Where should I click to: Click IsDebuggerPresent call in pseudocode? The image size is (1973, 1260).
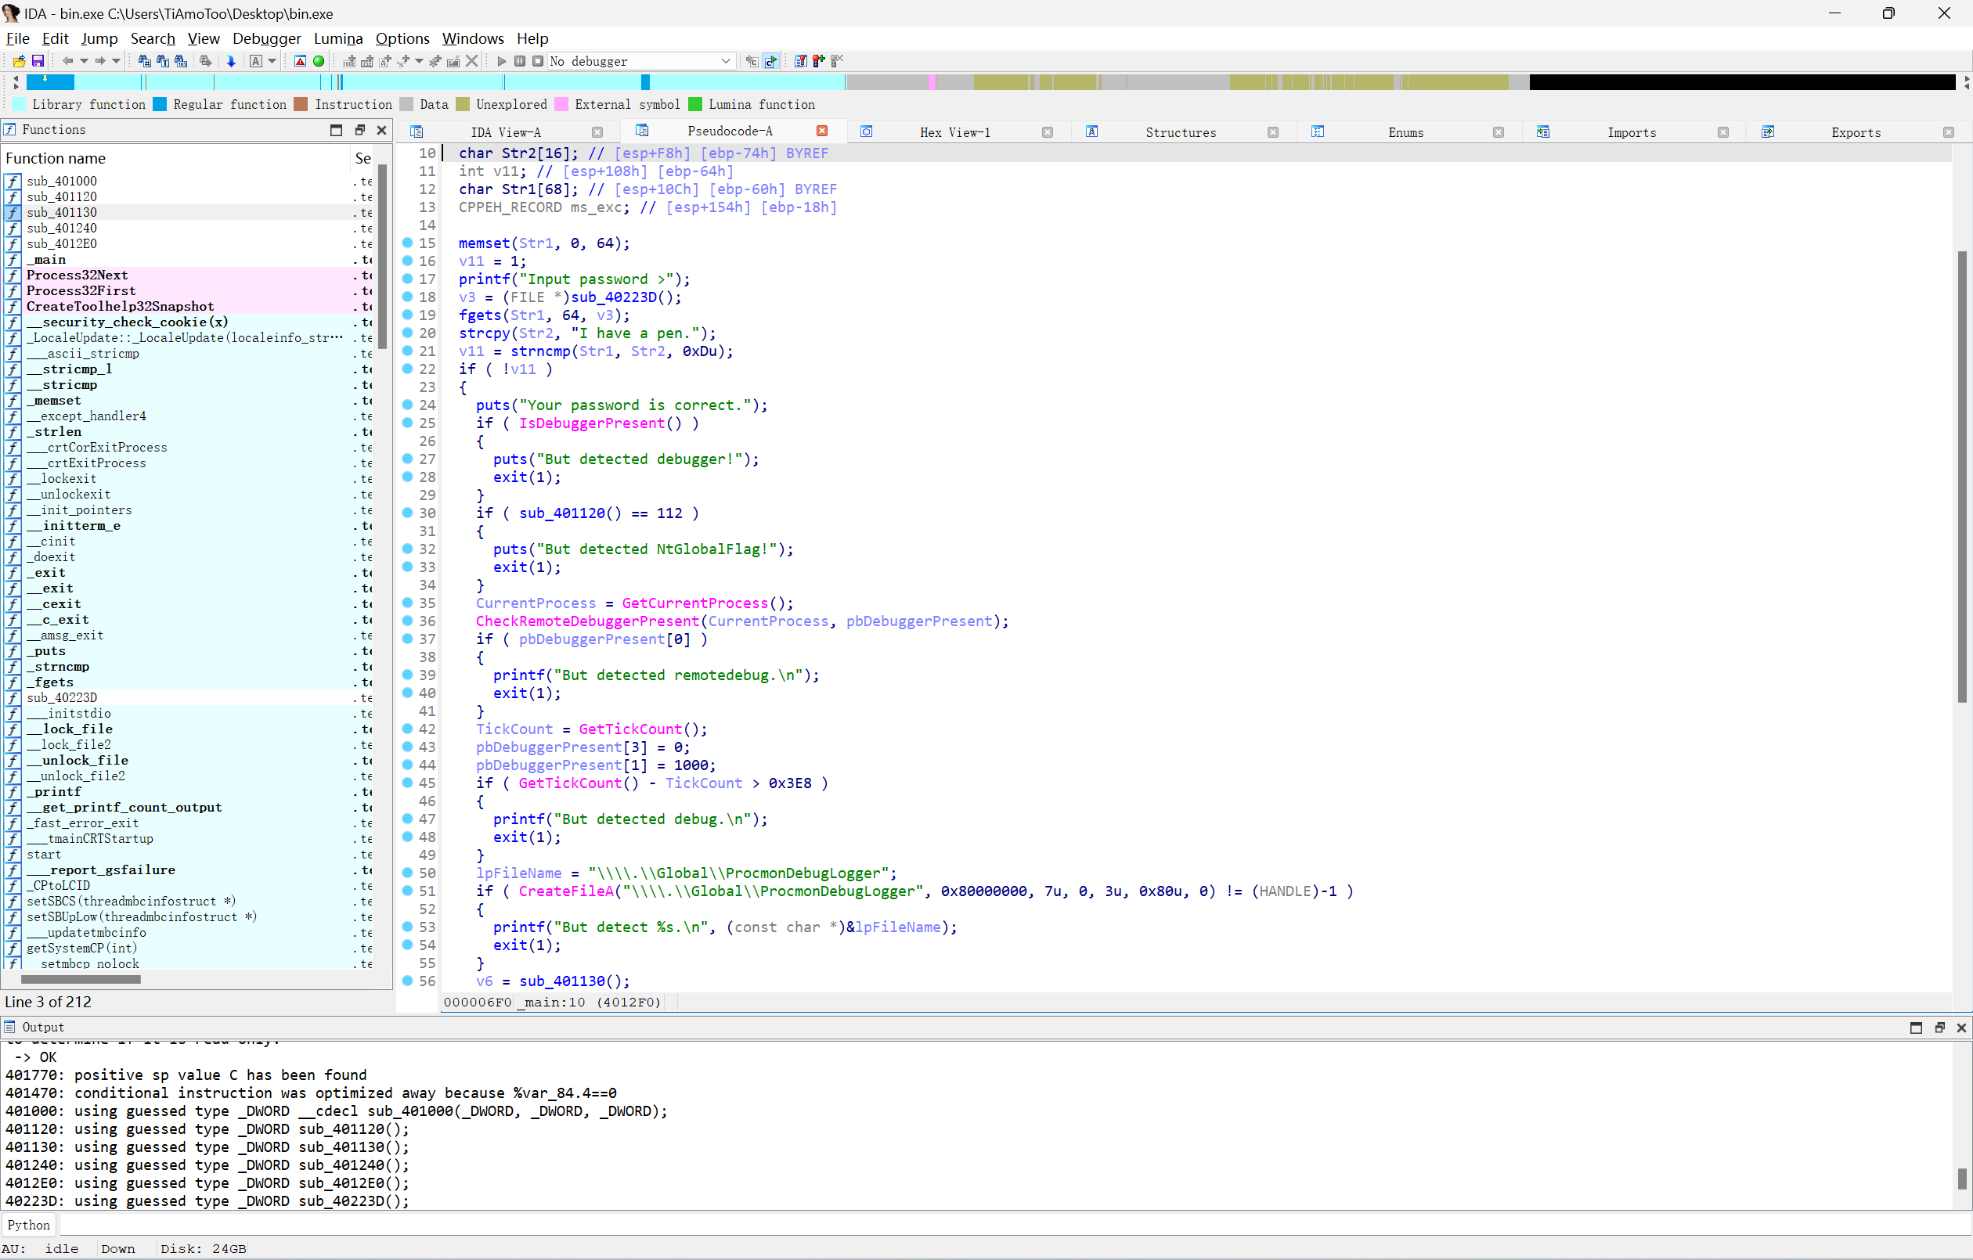(x=591, y=423)
